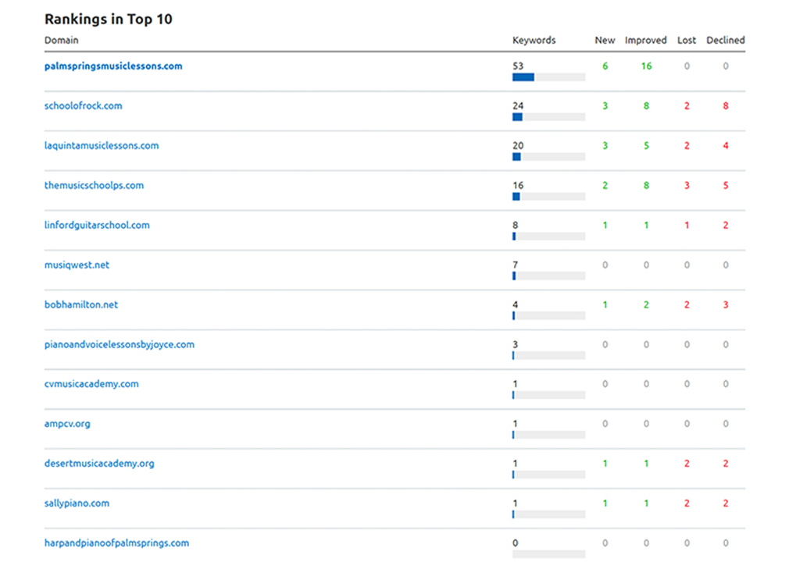Click keyword count 24 for schoolofrock.com

(x=518, y=105)
